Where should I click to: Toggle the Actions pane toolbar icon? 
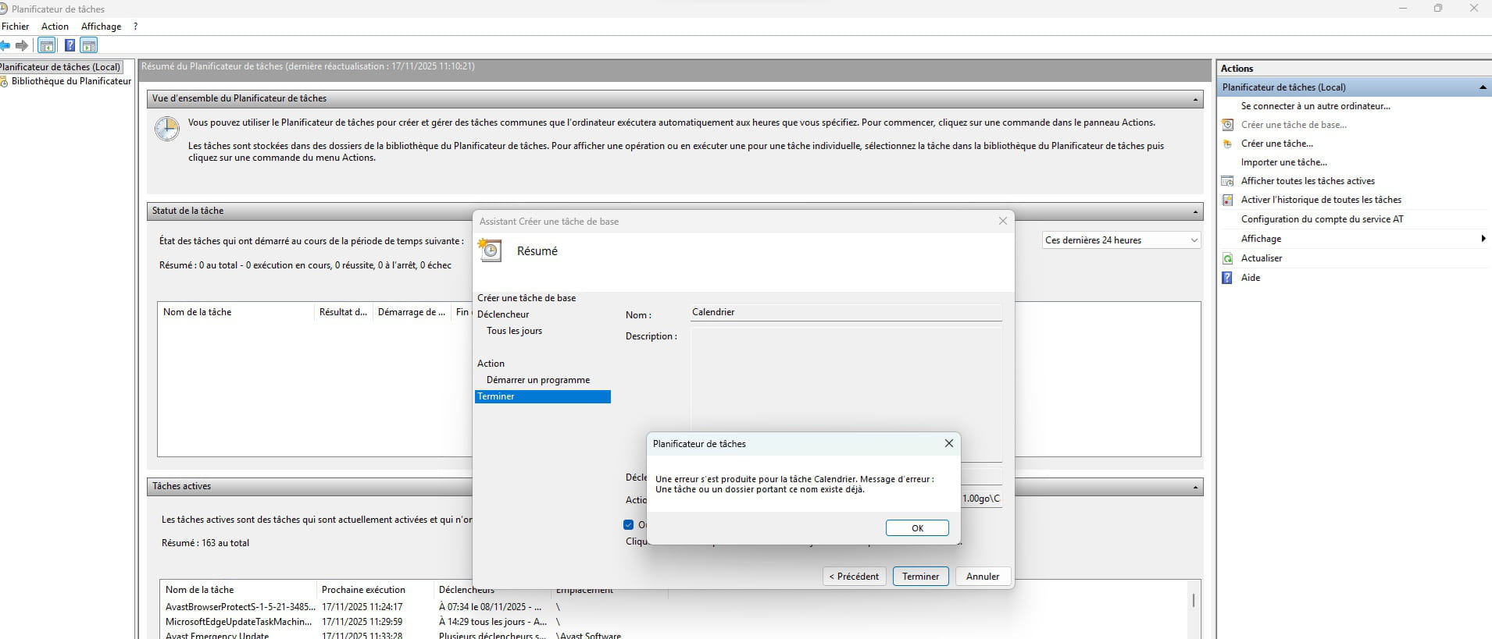[89, 45]
